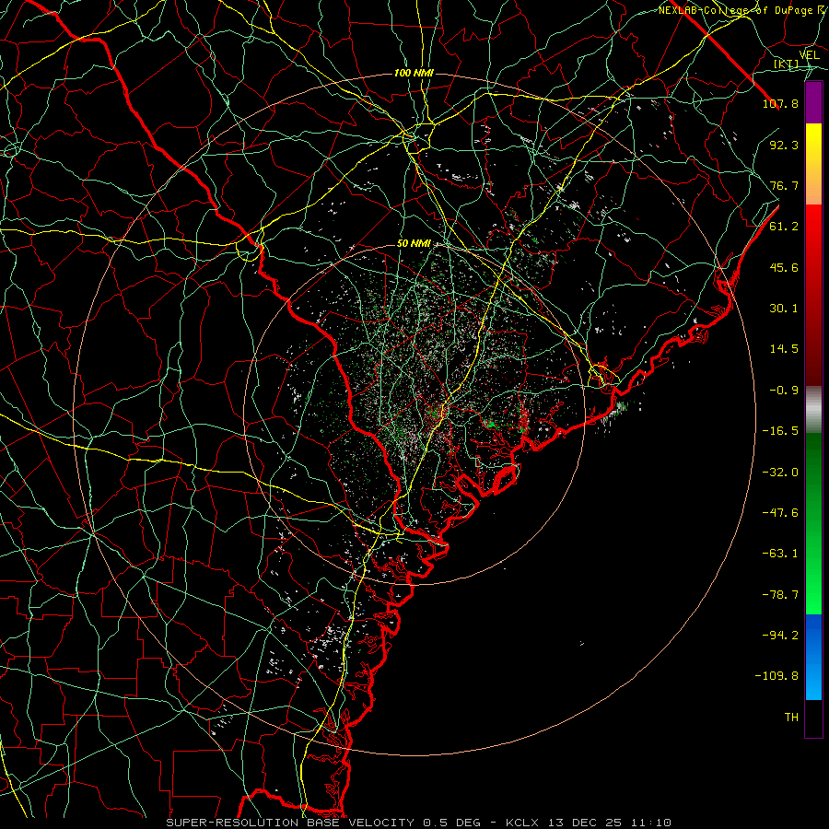
Task: Click the 14.5 velocity scale value
Action: 784,349
